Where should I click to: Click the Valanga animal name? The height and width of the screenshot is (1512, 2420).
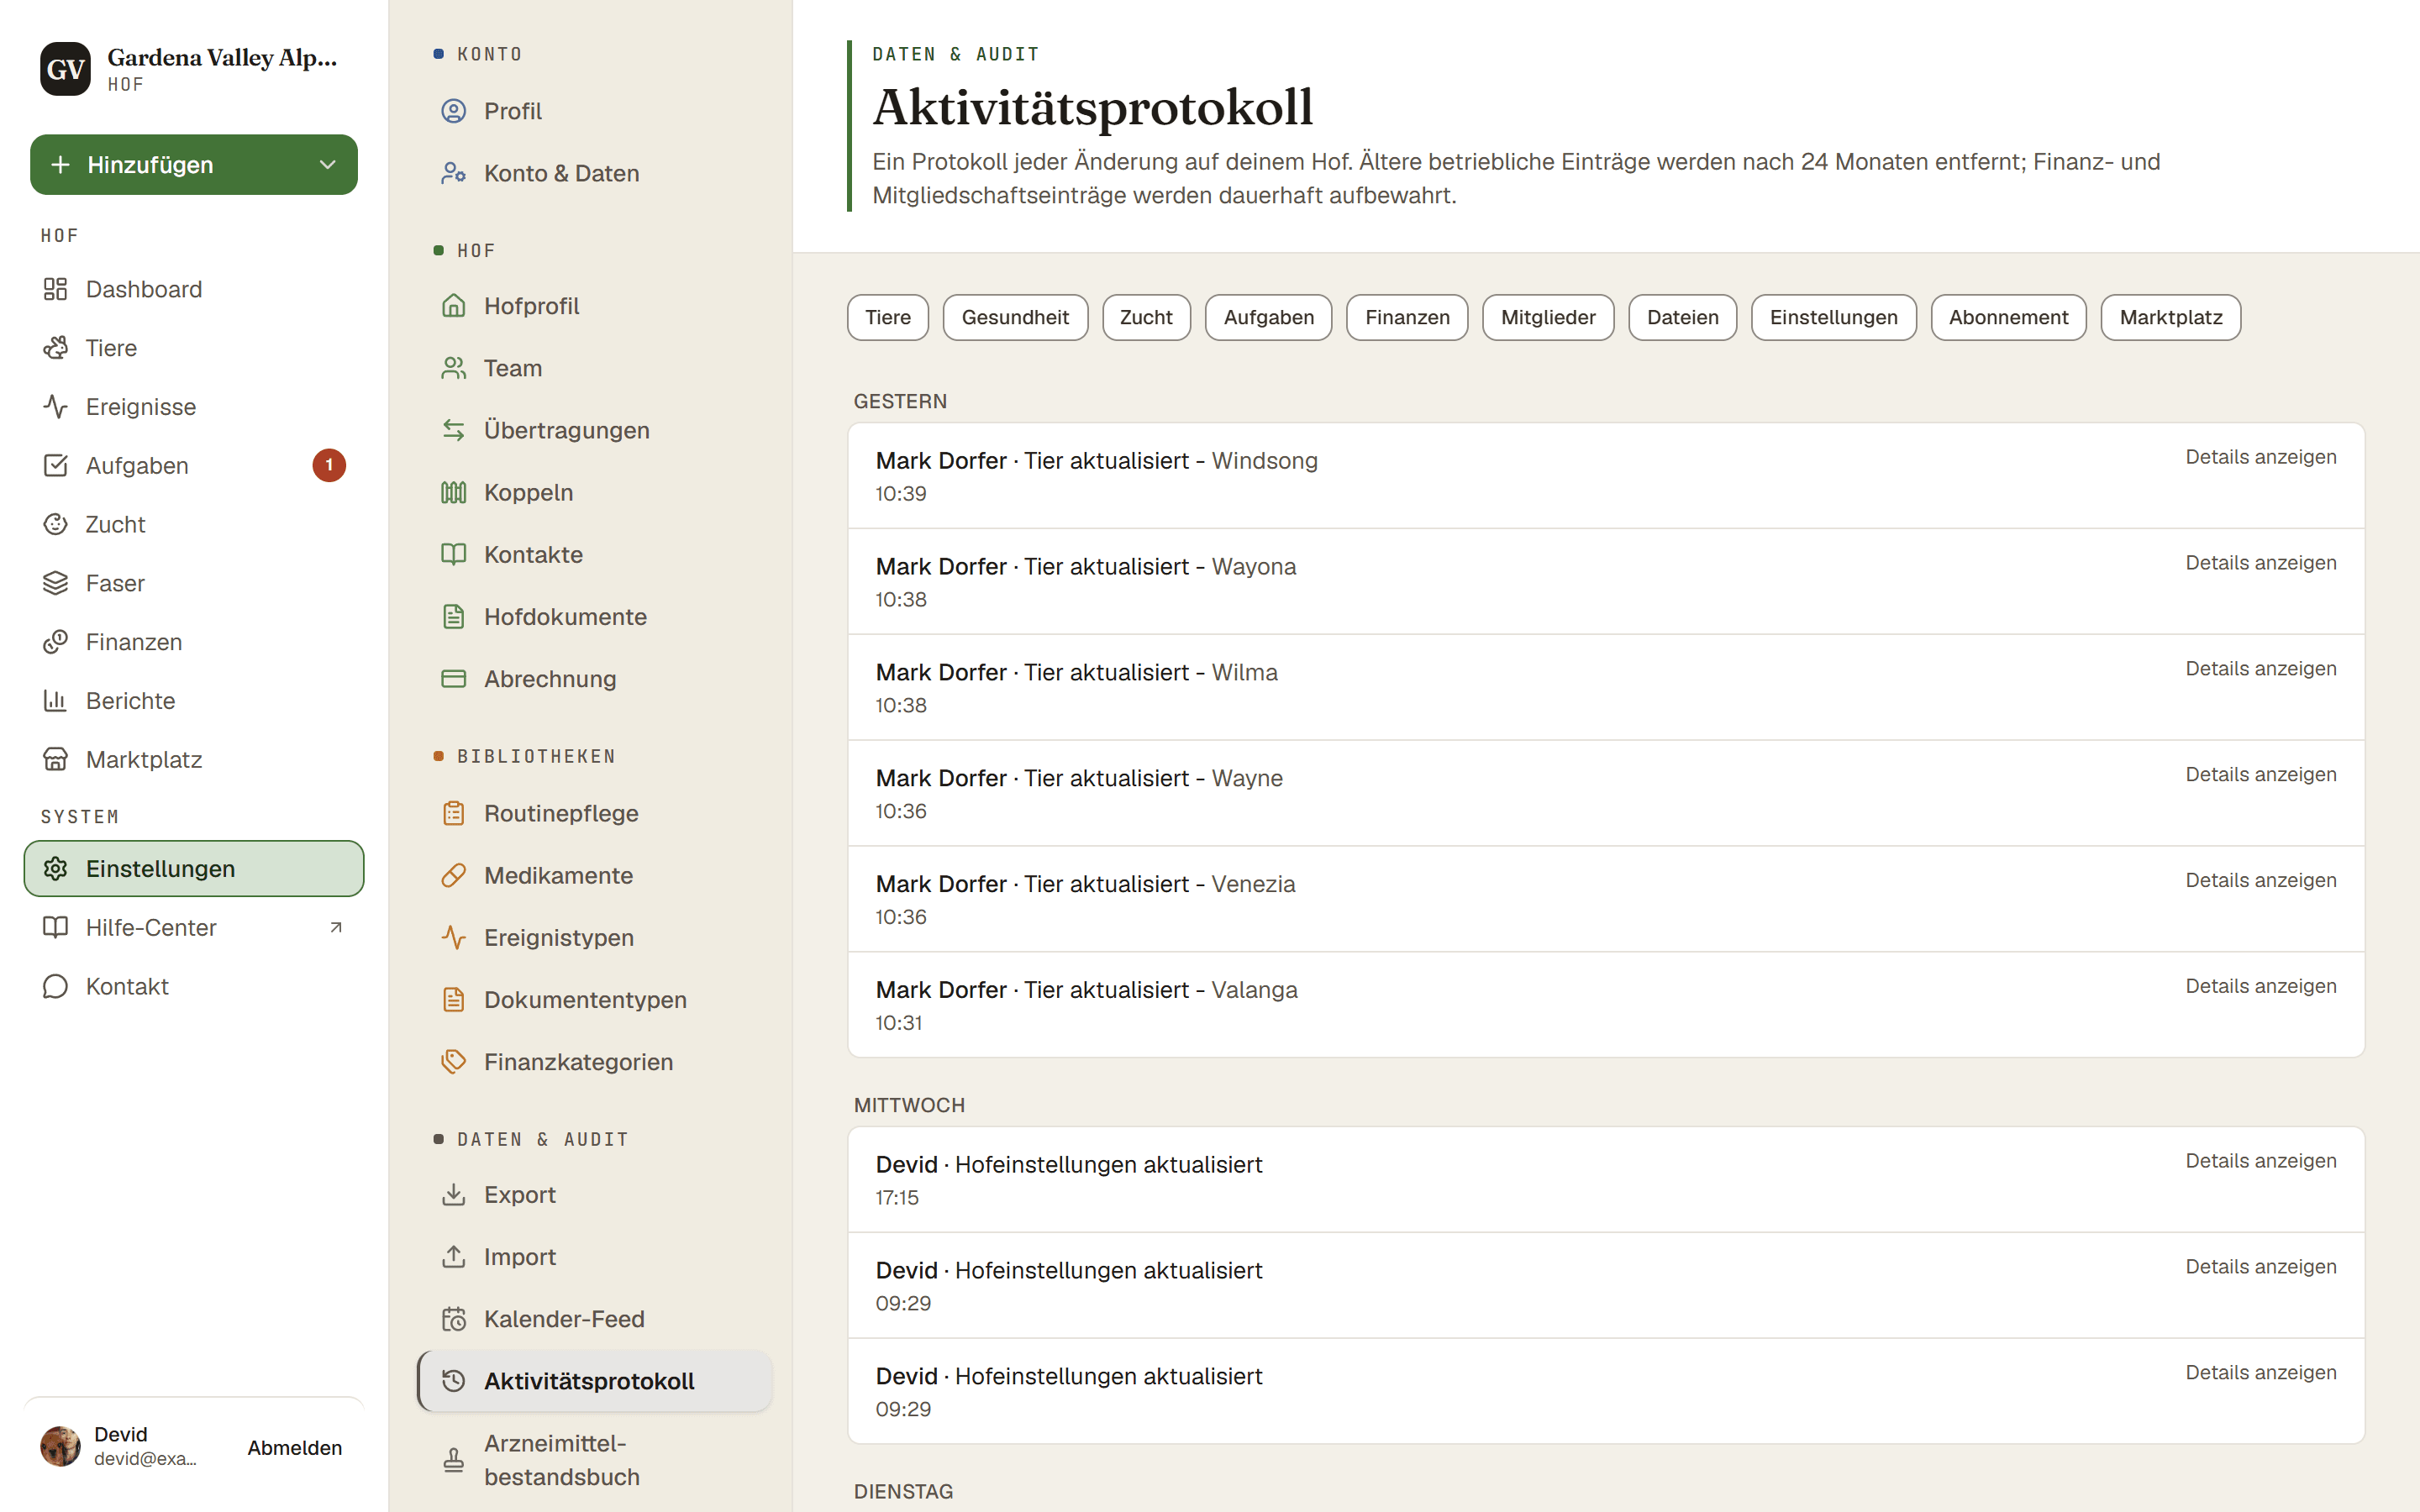[x=1254, y=990]
